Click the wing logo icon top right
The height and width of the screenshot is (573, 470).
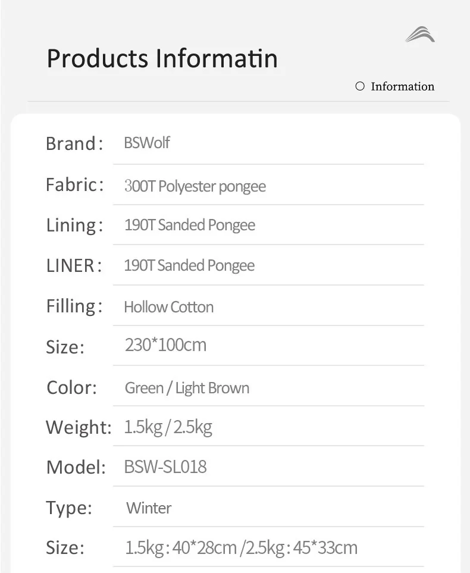click(x=420, y=35)
